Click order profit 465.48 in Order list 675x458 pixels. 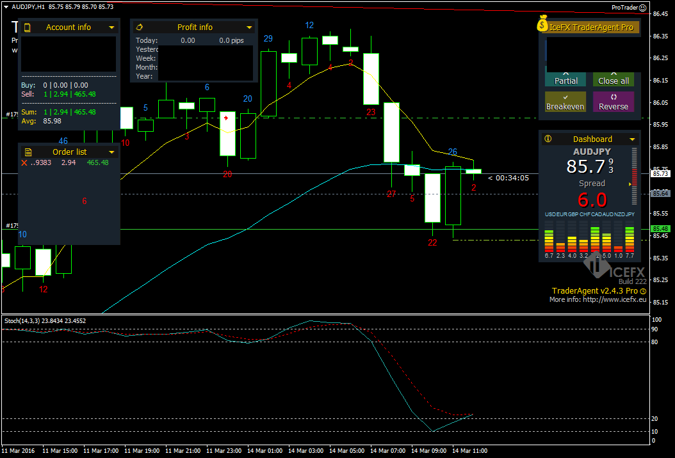pyautogui.click(x=98, y=162)
